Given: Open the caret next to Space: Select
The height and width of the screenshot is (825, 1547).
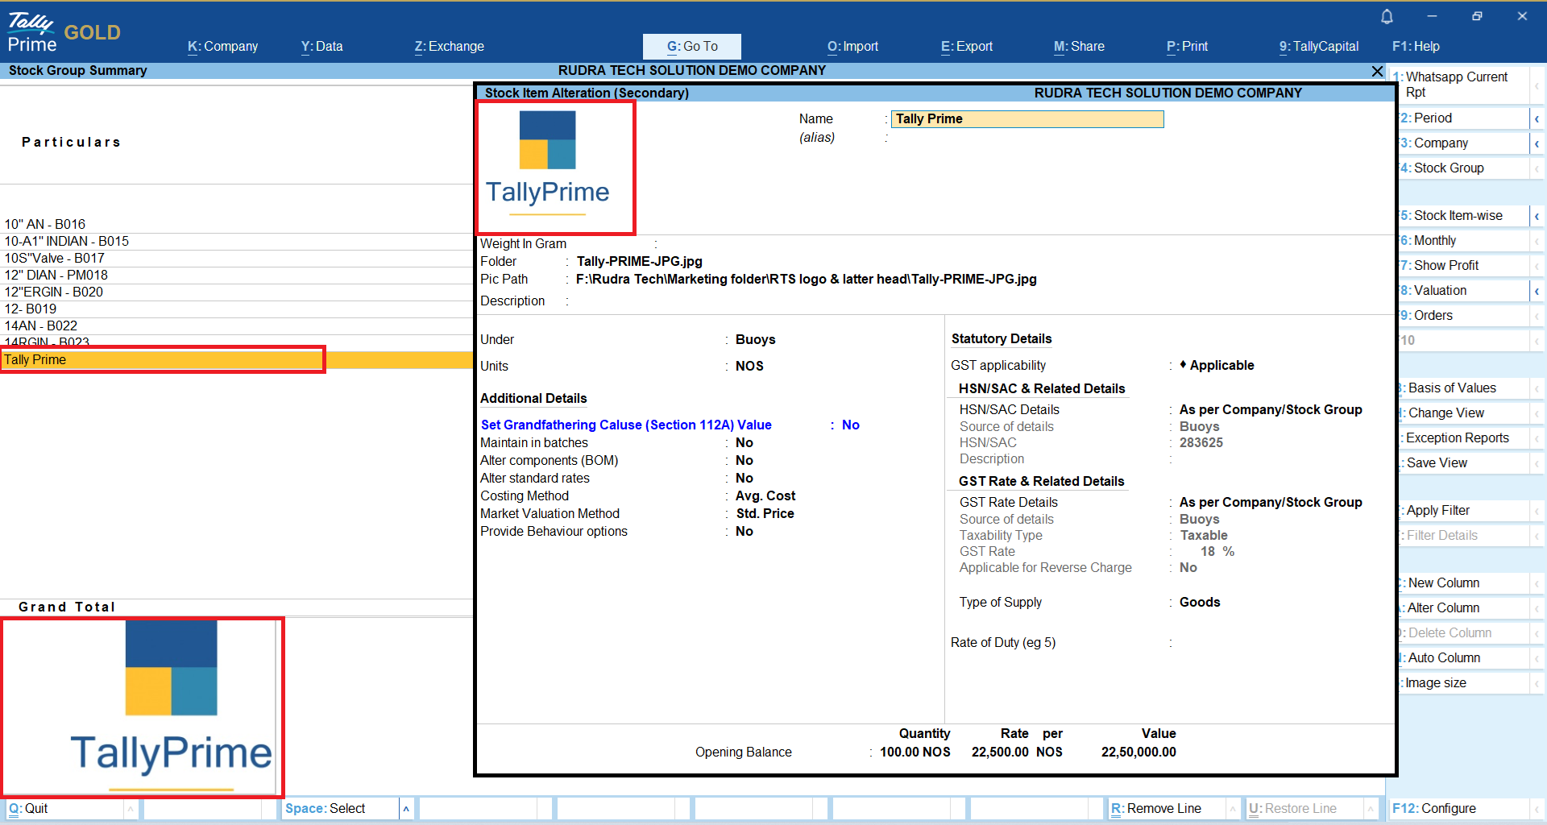Looking at the screenshot, I should (406, 809).
